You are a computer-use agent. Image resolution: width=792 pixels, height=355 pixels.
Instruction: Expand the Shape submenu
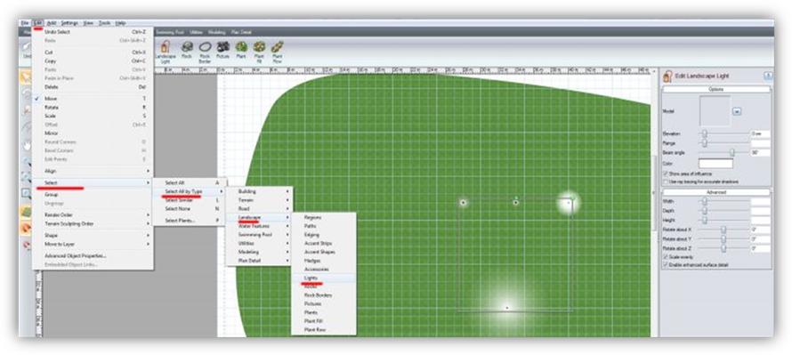click(93, 235)
